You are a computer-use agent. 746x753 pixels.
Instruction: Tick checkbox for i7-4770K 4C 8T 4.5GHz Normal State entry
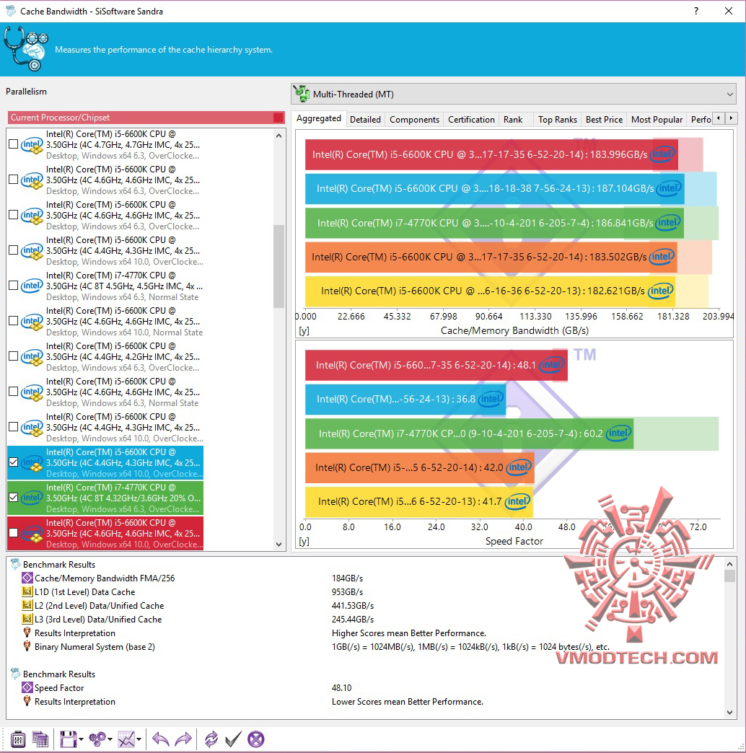click(14, 285)
